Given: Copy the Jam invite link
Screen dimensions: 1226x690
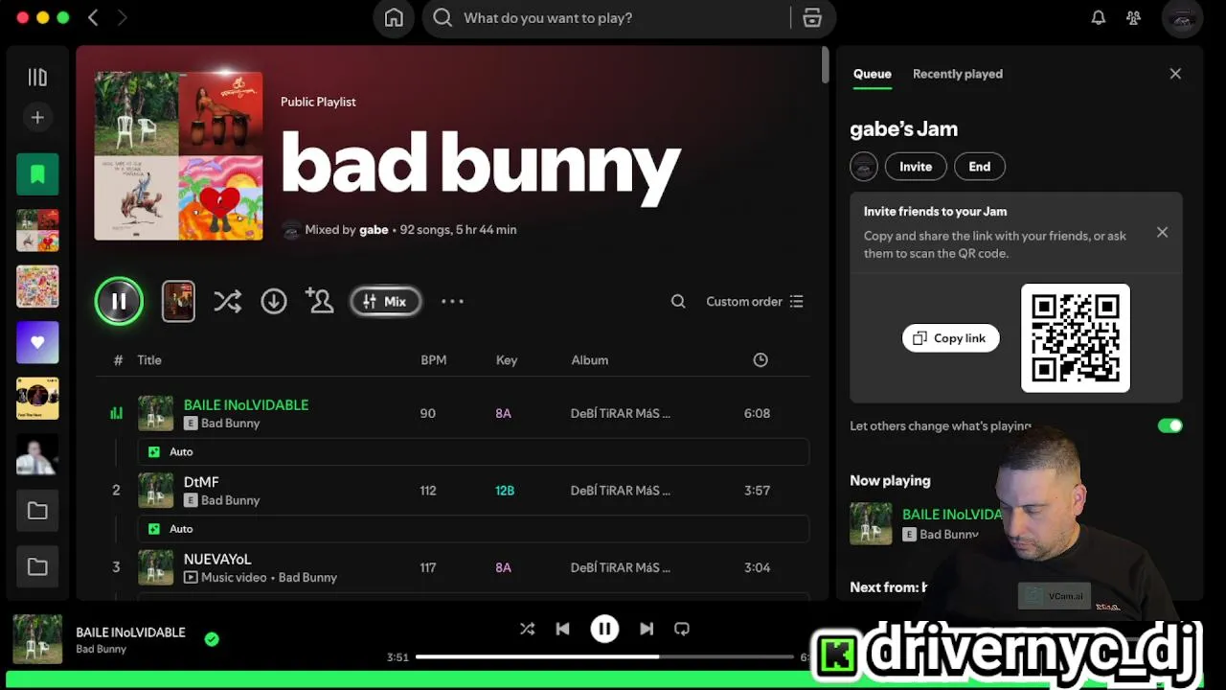Looking at the screenshot, I should pyautogui.click(x=950, y=338).
